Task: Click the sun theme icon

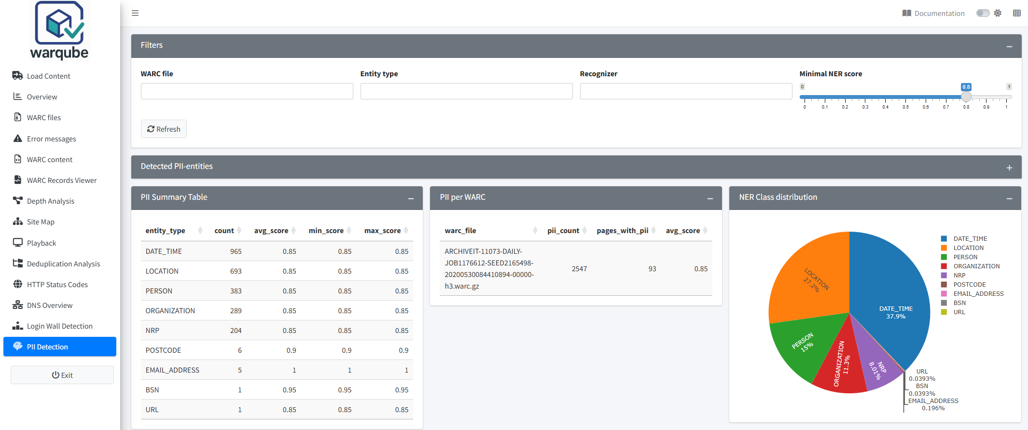Action: (x=998, y=13)
